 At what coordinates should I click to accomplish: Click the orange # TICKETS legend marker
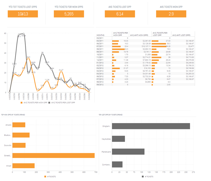(45, 176)
